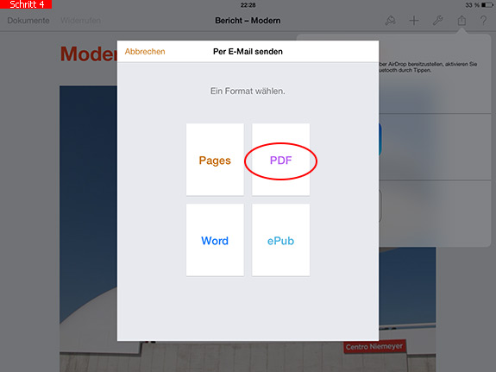This screenshot has height=372, width=496.
Task: Select the Word format tile
Action: click(215, 240)
